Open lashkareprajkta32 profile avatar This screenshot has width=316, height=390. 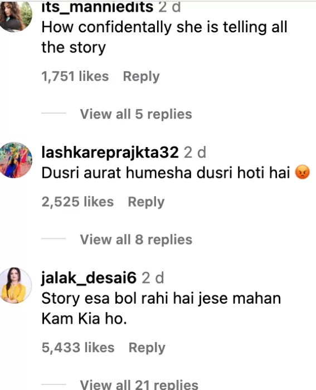click(16, 160)
